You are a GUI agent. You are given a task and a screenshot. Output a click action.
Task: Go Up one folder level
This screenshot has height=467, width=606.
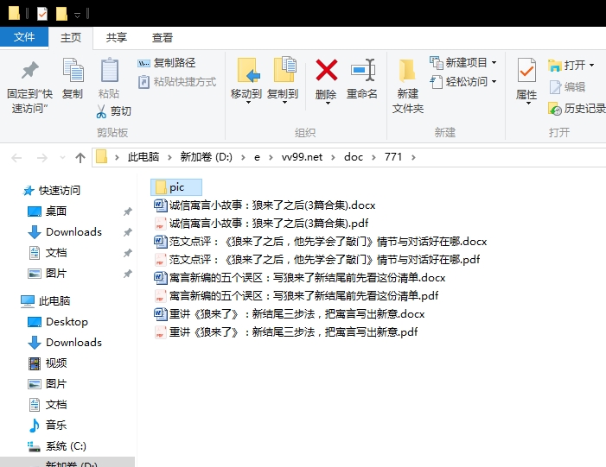coord(80,158)
